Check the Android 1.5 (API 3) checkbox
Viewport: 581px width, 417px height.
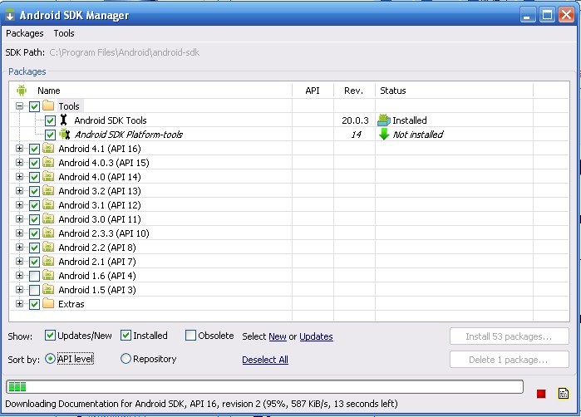(34, 290)
